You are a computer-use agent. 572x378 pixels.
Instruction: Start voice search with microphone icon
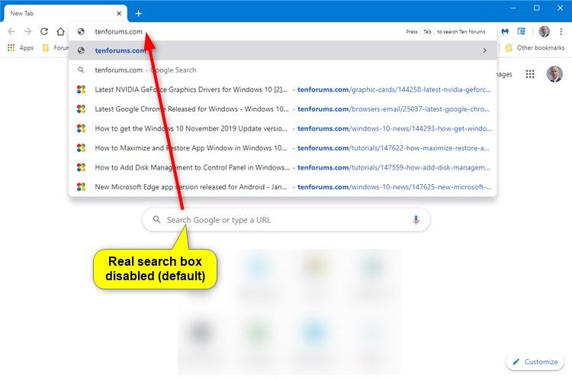click(416, 219)
